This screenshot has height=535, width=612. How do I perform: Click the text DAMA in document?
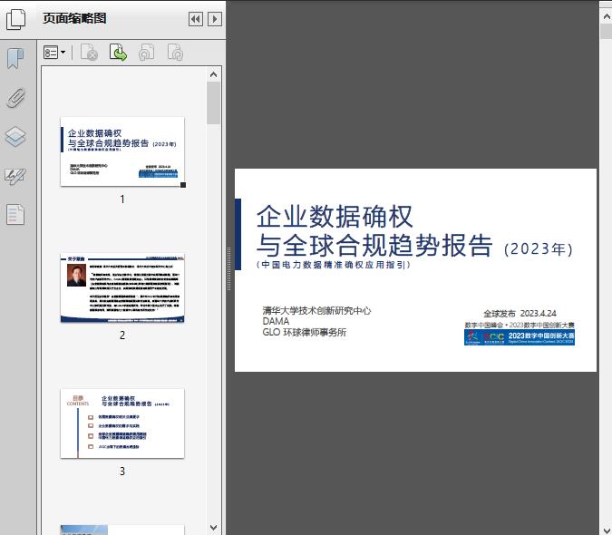point(276,321)
